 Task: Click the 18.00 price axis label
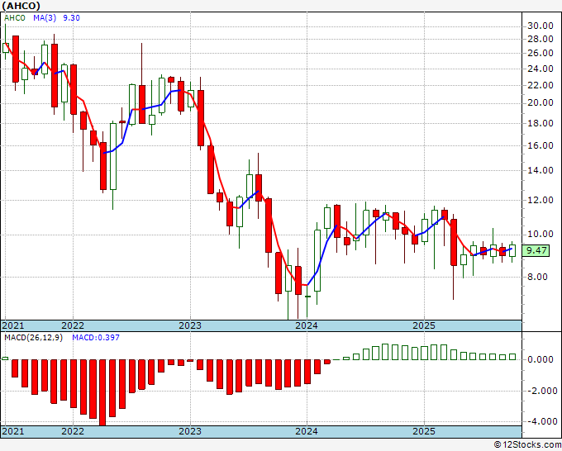pyautogui.click(x=541, y=123)
